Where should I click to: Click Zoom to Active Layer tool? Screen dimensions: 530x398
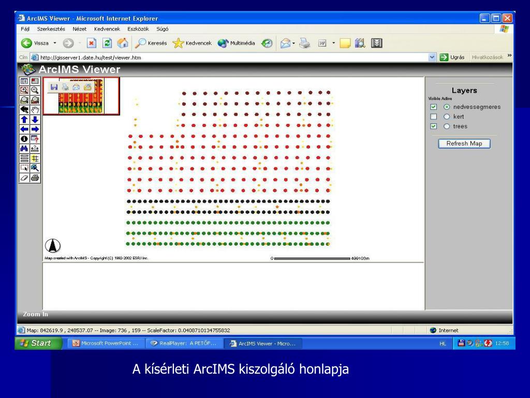tap(35, 100)
